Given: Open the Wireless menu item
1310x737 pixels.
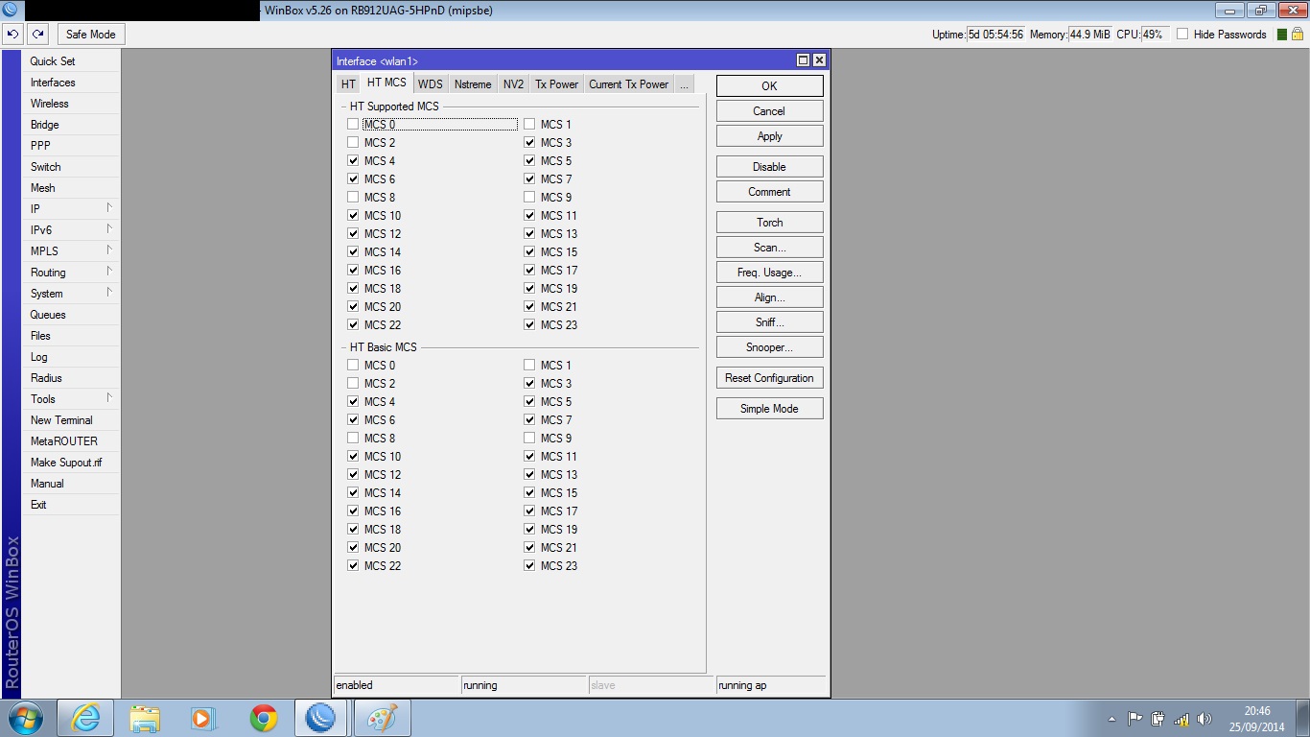Looking at the screenshot, I should 72,104.
